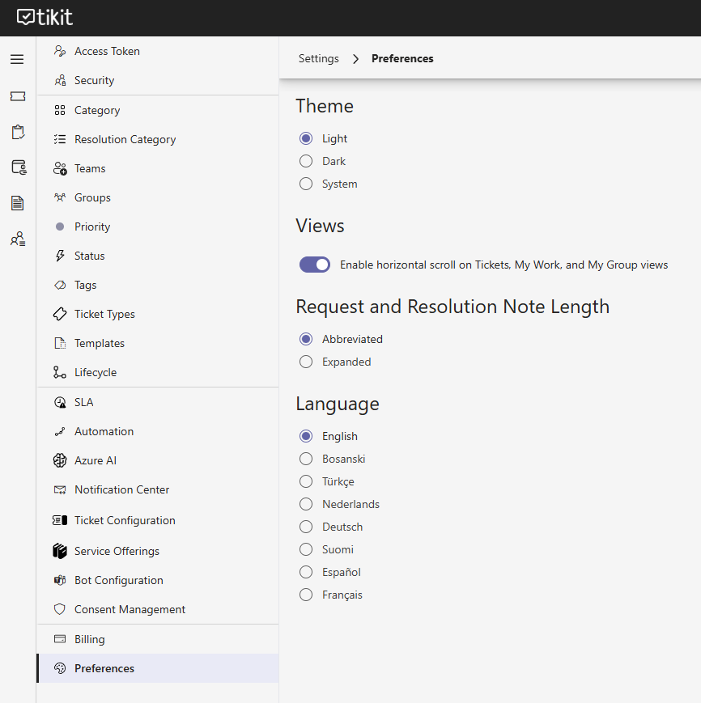Click the Azure AI brain icon
This screenshot has width=701, height=703.
pos(60,460)
